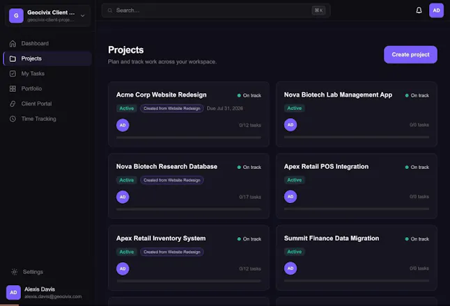The height and width of the screenshot is (306, 450).
Task: Expand the Geocivix workspace switcher chevron
Action: coord(83,15)
